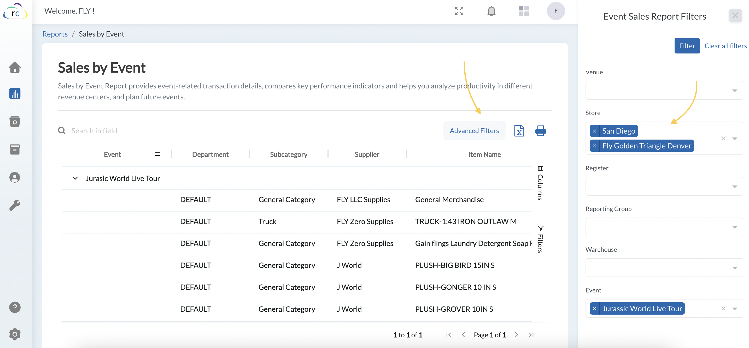Viewport: 749px width, 348px height.
Task: Clear all selected Store values
Action: click(x=723, y=138)
